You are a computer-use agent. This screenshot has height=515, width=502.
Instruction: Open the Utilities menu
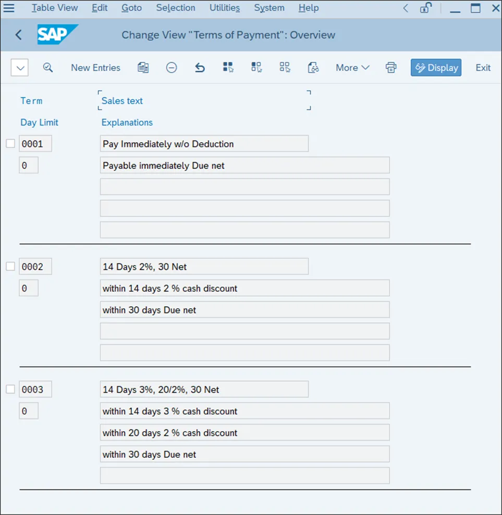(x=225, y=8)
